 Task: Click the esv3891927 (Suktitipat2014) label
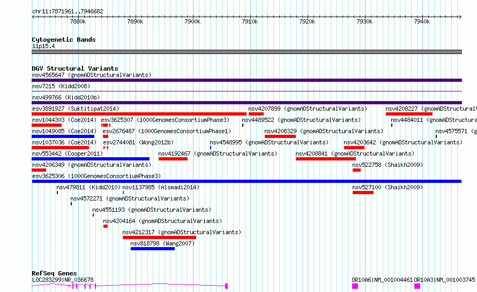pyautogui.click(x=76, y=109)
